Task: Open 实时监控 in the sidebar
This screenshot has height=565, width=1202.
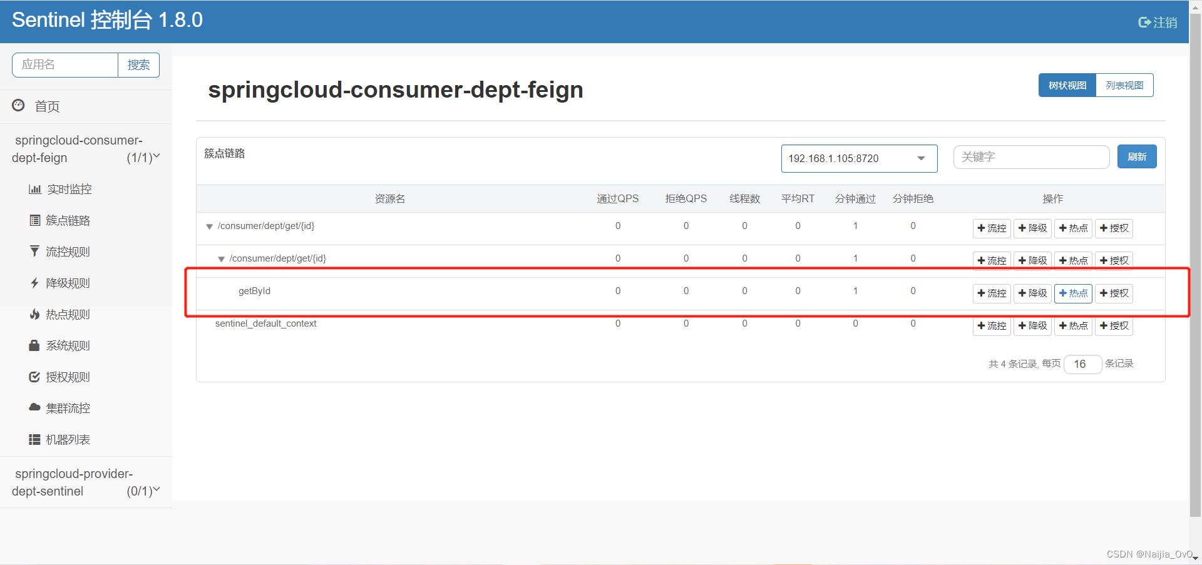Action: pyautogui.click(x=69, y=189)
